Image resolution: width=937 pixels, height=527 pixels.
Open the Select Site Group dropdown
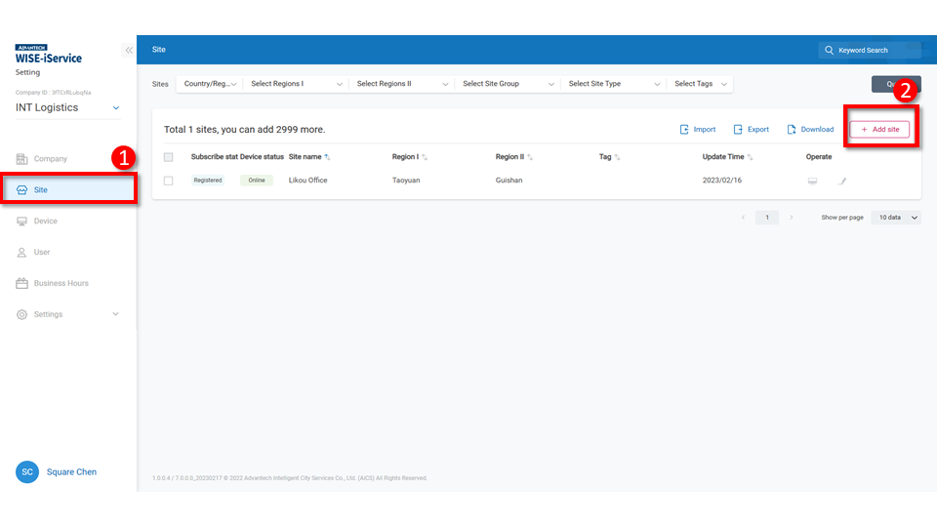508,84
